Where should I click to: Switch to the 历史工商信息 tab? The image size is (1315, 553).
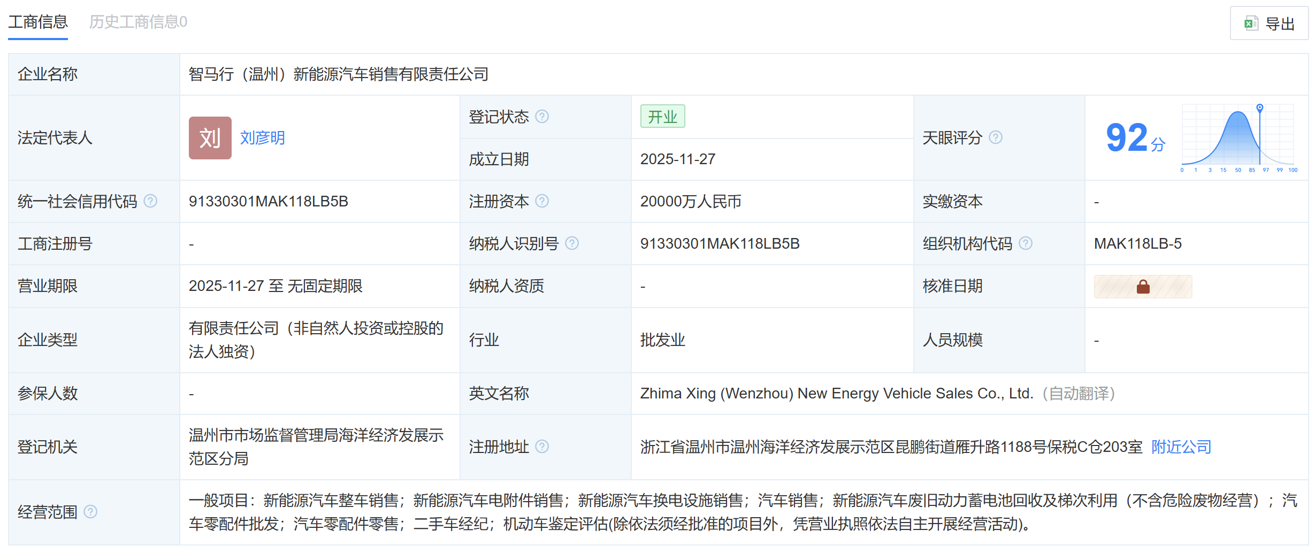137,22
